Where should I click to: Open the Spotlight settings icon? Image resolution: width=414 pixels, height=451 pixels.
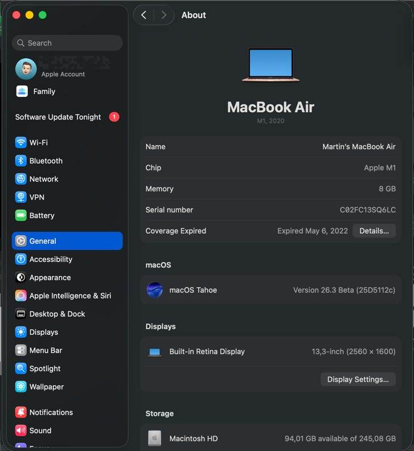pos(21,368)
